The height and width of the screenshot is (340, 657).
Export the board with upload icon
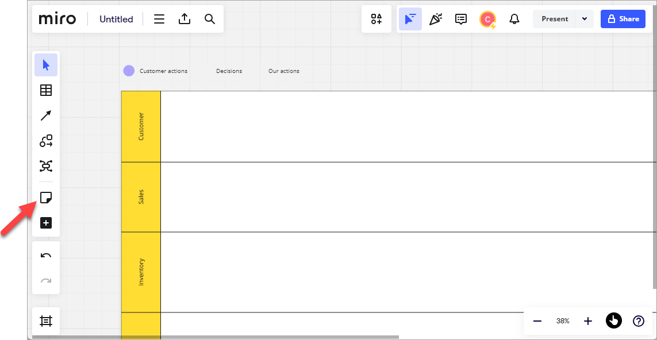[184, 19]
